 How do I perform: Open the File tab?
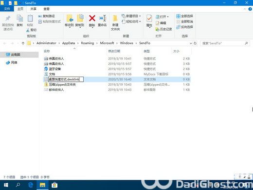click(x=7, y=9)
